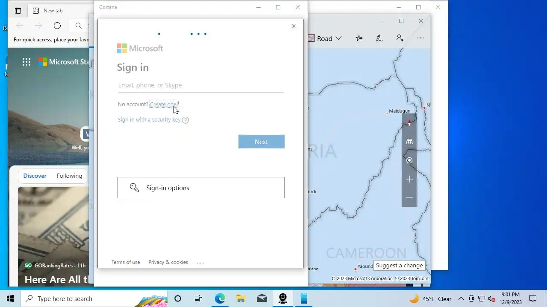
Task: Open the network icon in system tray
Action: 481,298
